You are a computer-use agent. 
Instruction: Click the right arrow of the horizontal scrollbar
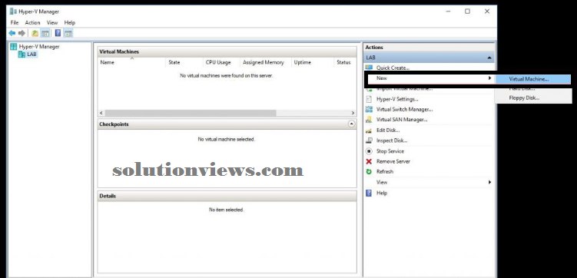coord(353,113)
